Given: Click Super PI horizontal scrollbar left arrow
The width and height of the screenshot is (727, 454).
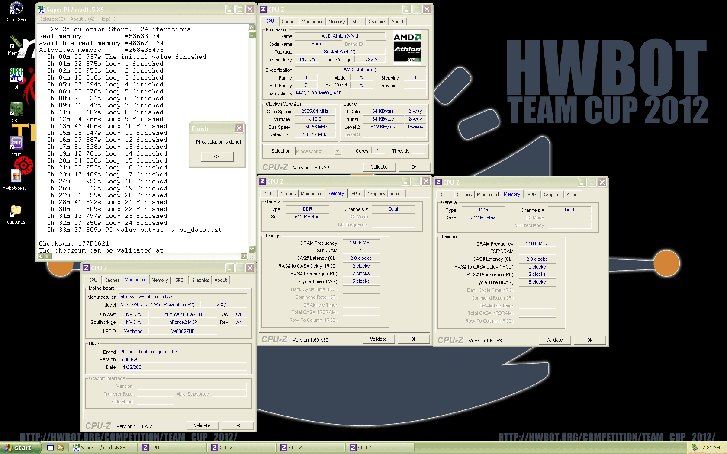Looking at the screenshot, I should point(41,256).
